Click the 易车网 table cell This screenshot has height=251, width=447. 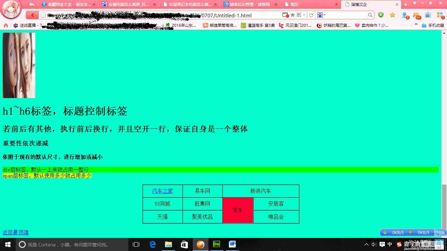203,191
